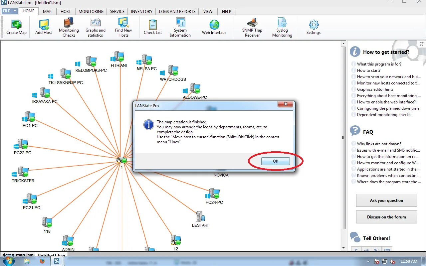Open the Windows Start button
Viewport: 426px width, 266px height.
[9, 261]
